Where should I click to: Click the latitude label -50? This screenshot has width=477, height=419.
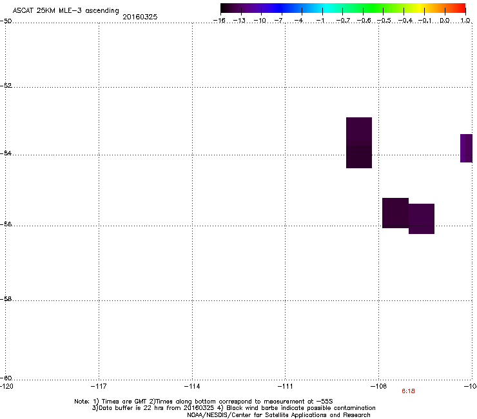6,21
